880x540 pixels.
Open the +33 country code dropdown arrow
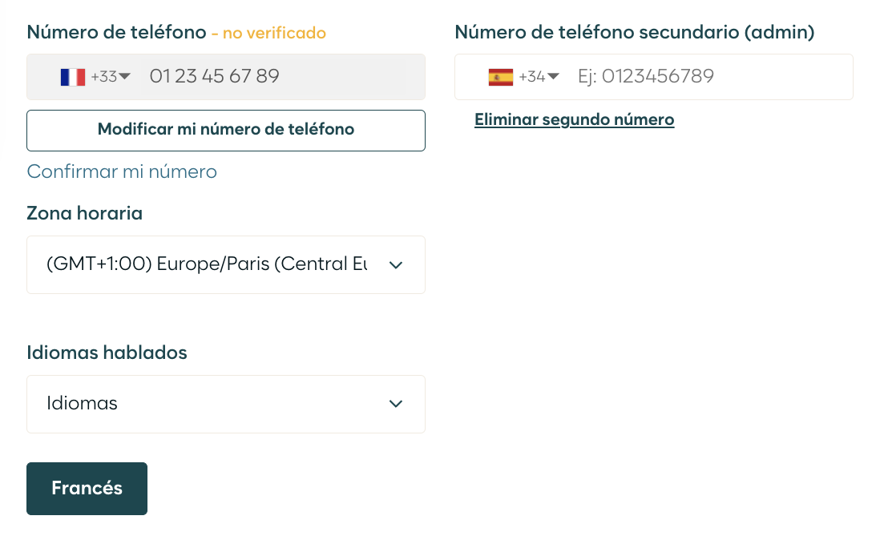pos(124,76)
